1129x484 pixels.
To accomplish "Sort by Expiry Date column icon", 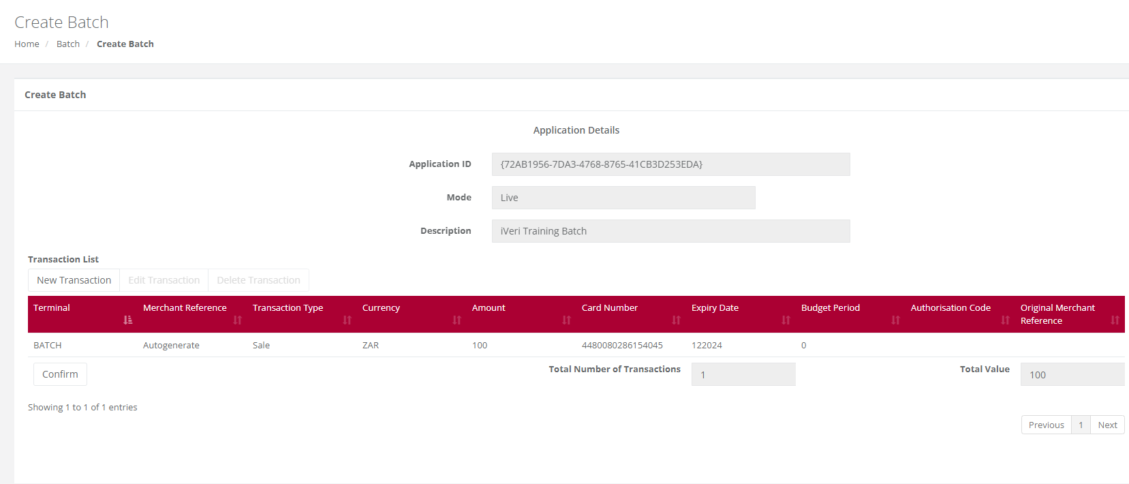I will (786, 320).
